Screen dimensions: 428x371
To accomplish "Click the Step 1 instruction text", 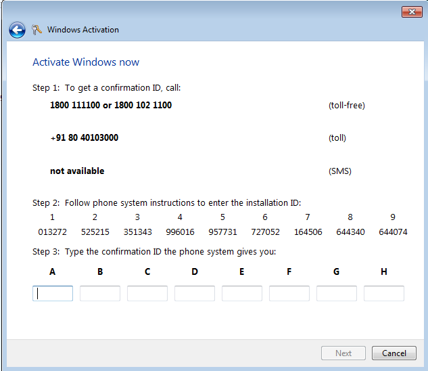I will coord(106,88).
